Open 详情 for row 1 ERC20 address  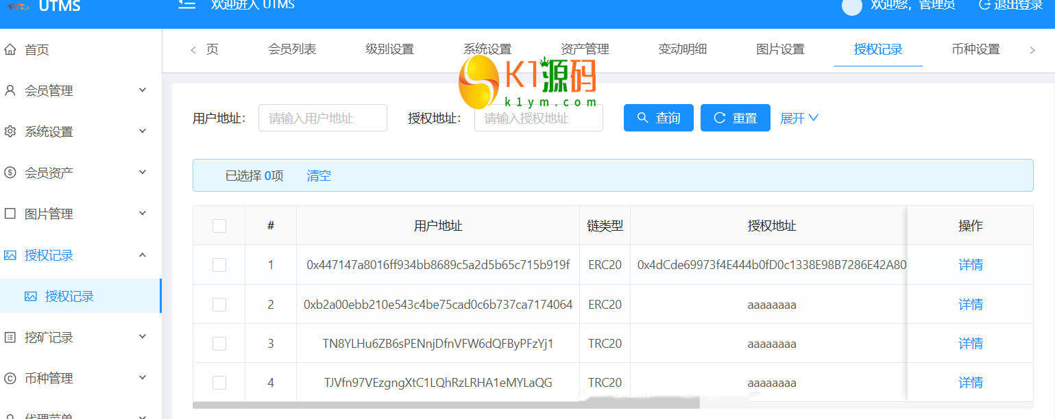pyautogui.click(x=971, y=265)
